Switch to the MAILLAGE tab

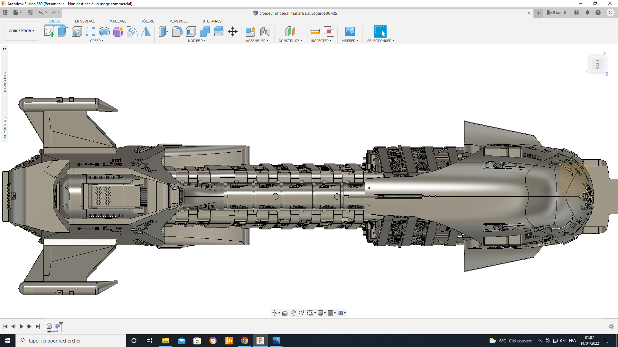pyautogui.click(x=118, y=21)
